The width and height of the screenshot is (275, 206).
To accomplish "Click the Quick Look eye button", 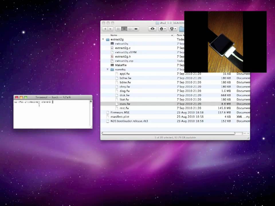I will tap(152, 29).
